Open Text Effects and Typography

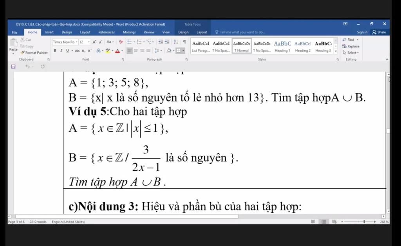(x=98, y=51)
